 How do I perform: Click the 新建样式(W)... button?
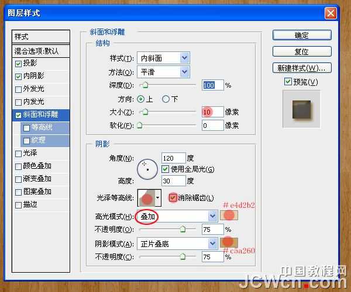(302, 68)
